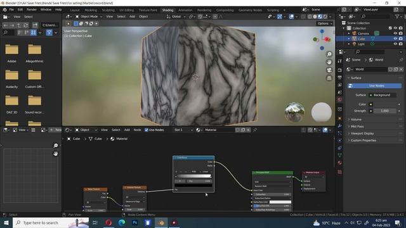Open the Tool properties tab
406x228 pixels.
pyautogui.click(x=340, y=61)
